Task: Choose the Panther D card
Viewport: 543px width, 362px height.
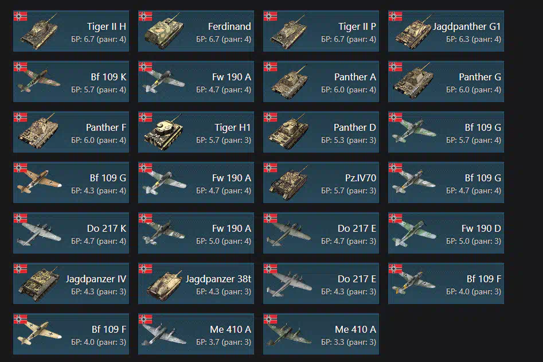Action: pos(321,133)
